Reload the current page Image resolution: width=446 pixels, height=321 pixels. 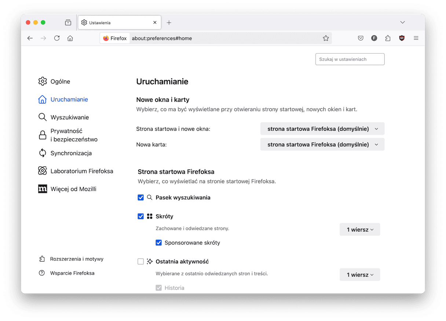point(57,38)
